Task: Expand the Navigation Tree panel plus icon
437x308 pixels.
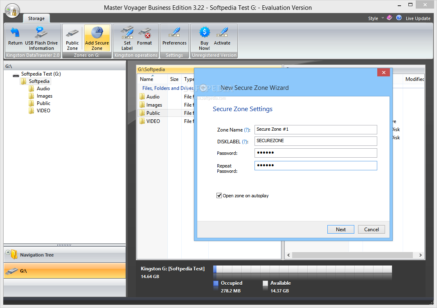Action: pyautogui.click(x=8, y=252)
